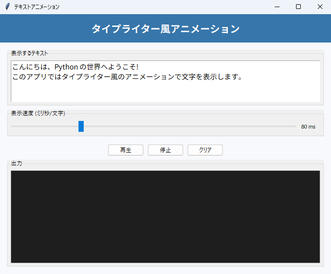Click the black 出力 output area

[165, 217]
